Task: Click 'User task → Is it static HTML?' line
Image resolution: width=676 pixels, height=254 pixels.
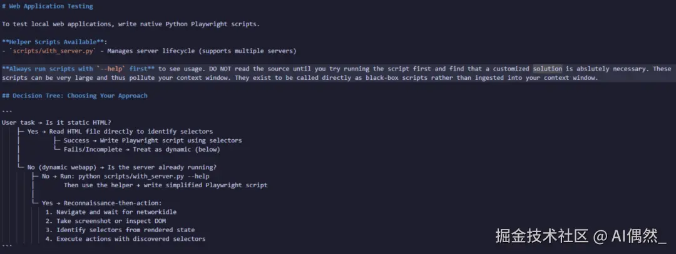Action: tap(56, 122)
